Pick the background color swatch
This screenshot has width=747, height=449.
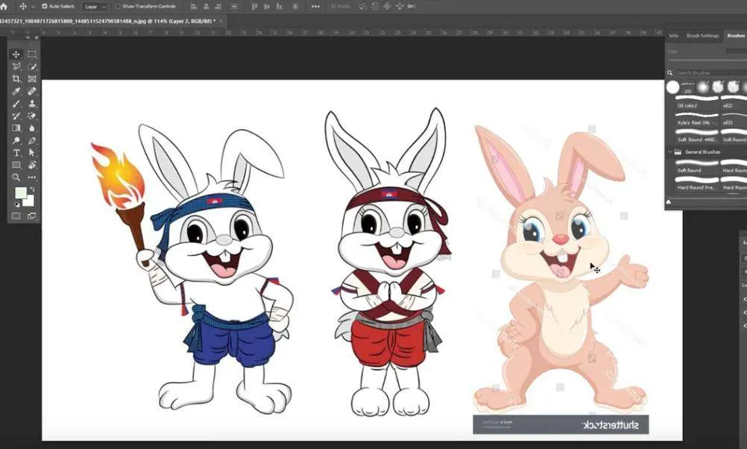[x=30, y=201]
